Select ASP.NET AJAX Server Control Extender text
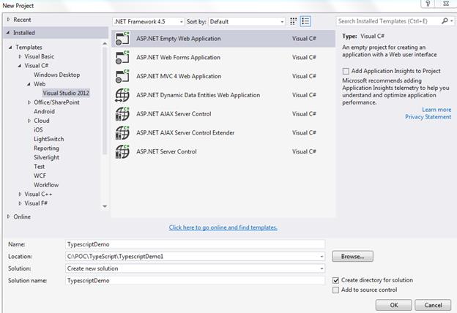 tap(185, 133)
